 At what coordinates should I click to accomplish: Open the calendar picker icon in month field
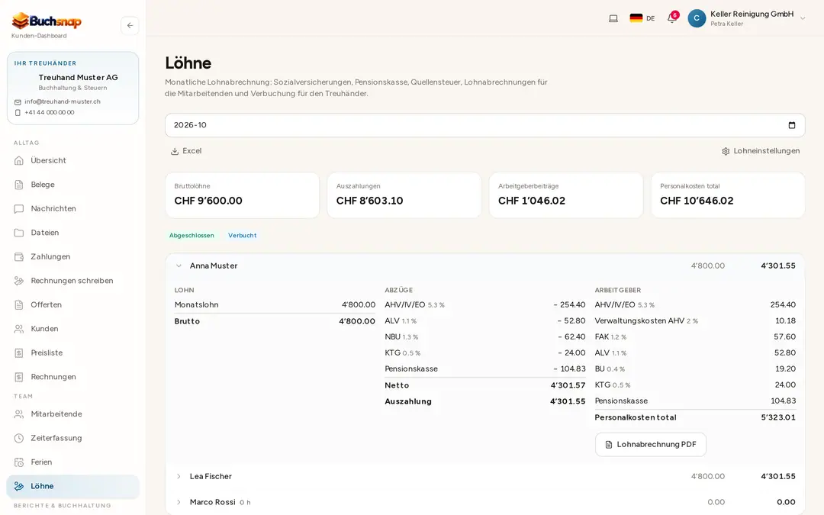[x=792, y=125]
